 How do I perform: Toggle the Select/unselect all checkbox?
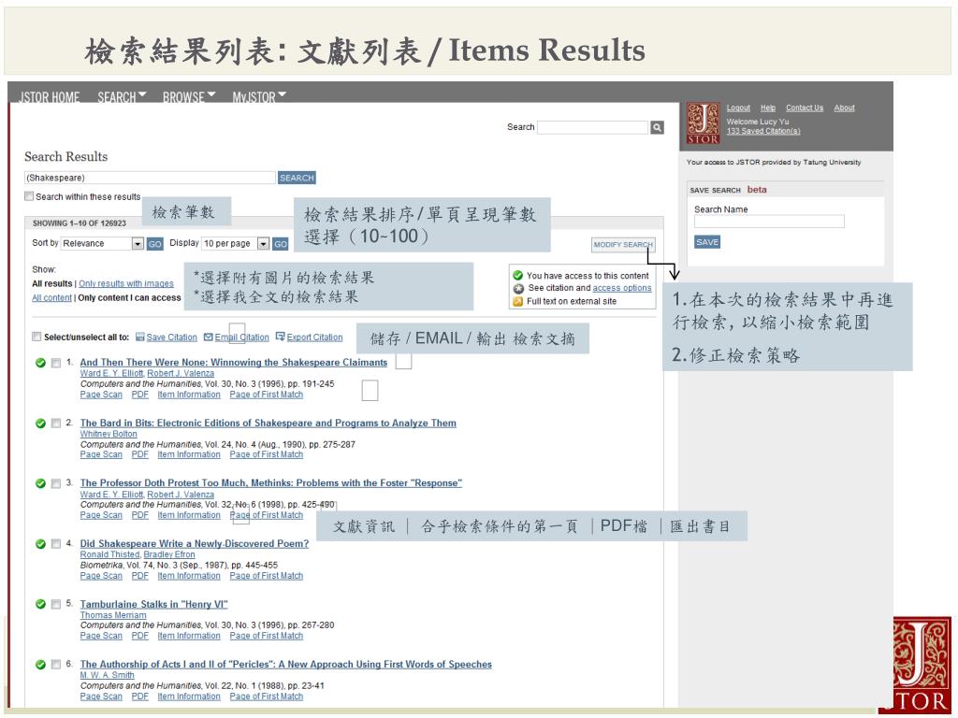tap(36, 337)
